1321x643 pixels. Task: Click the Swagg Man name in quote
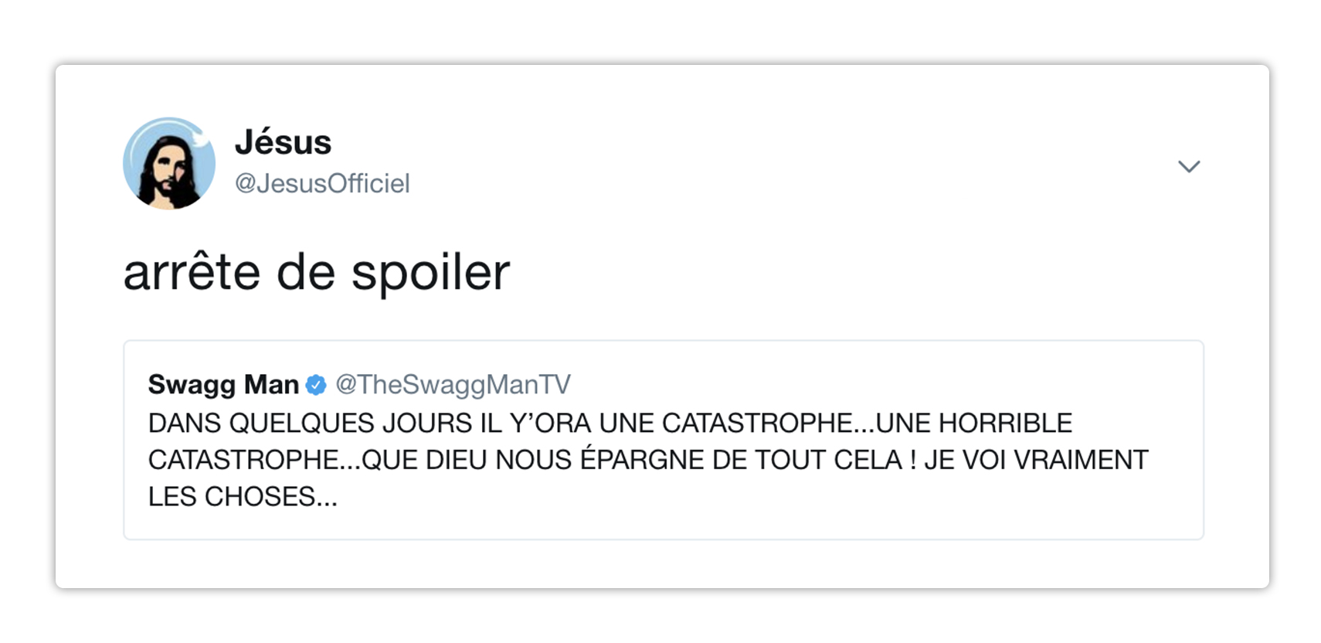click(223, 384)
